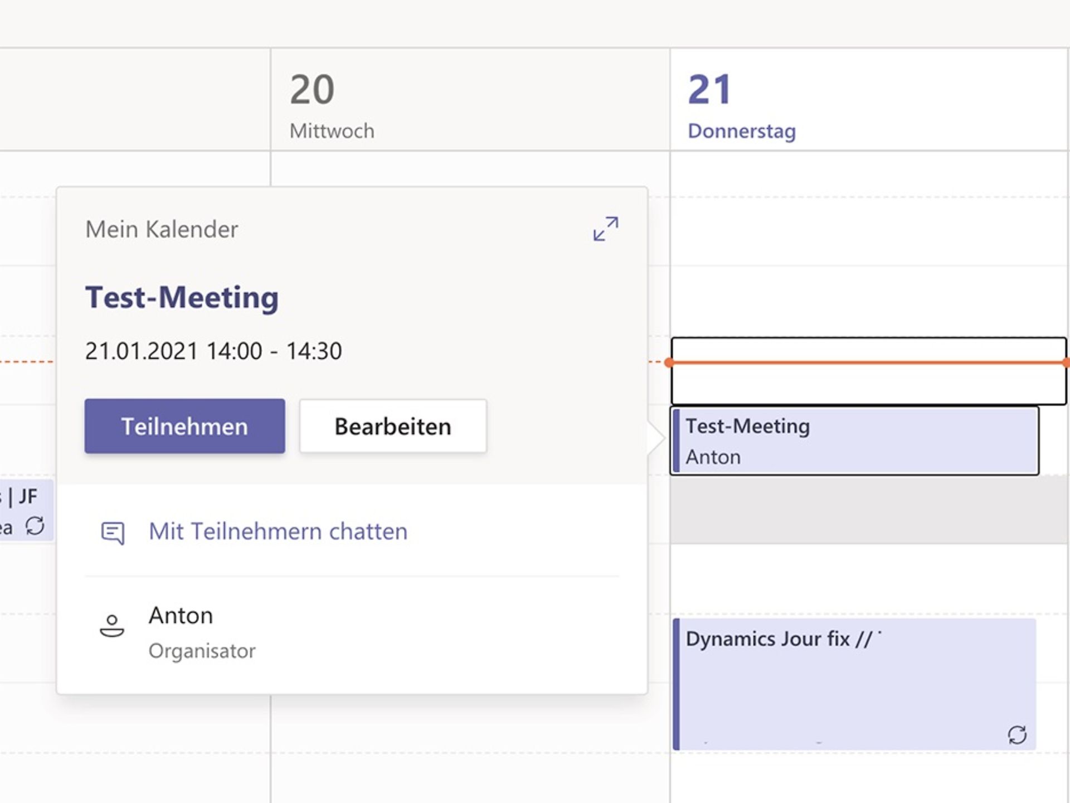
Task: Click the recurrence icon on the JF event
Action: pyautogui.click(x=35, y=524)
